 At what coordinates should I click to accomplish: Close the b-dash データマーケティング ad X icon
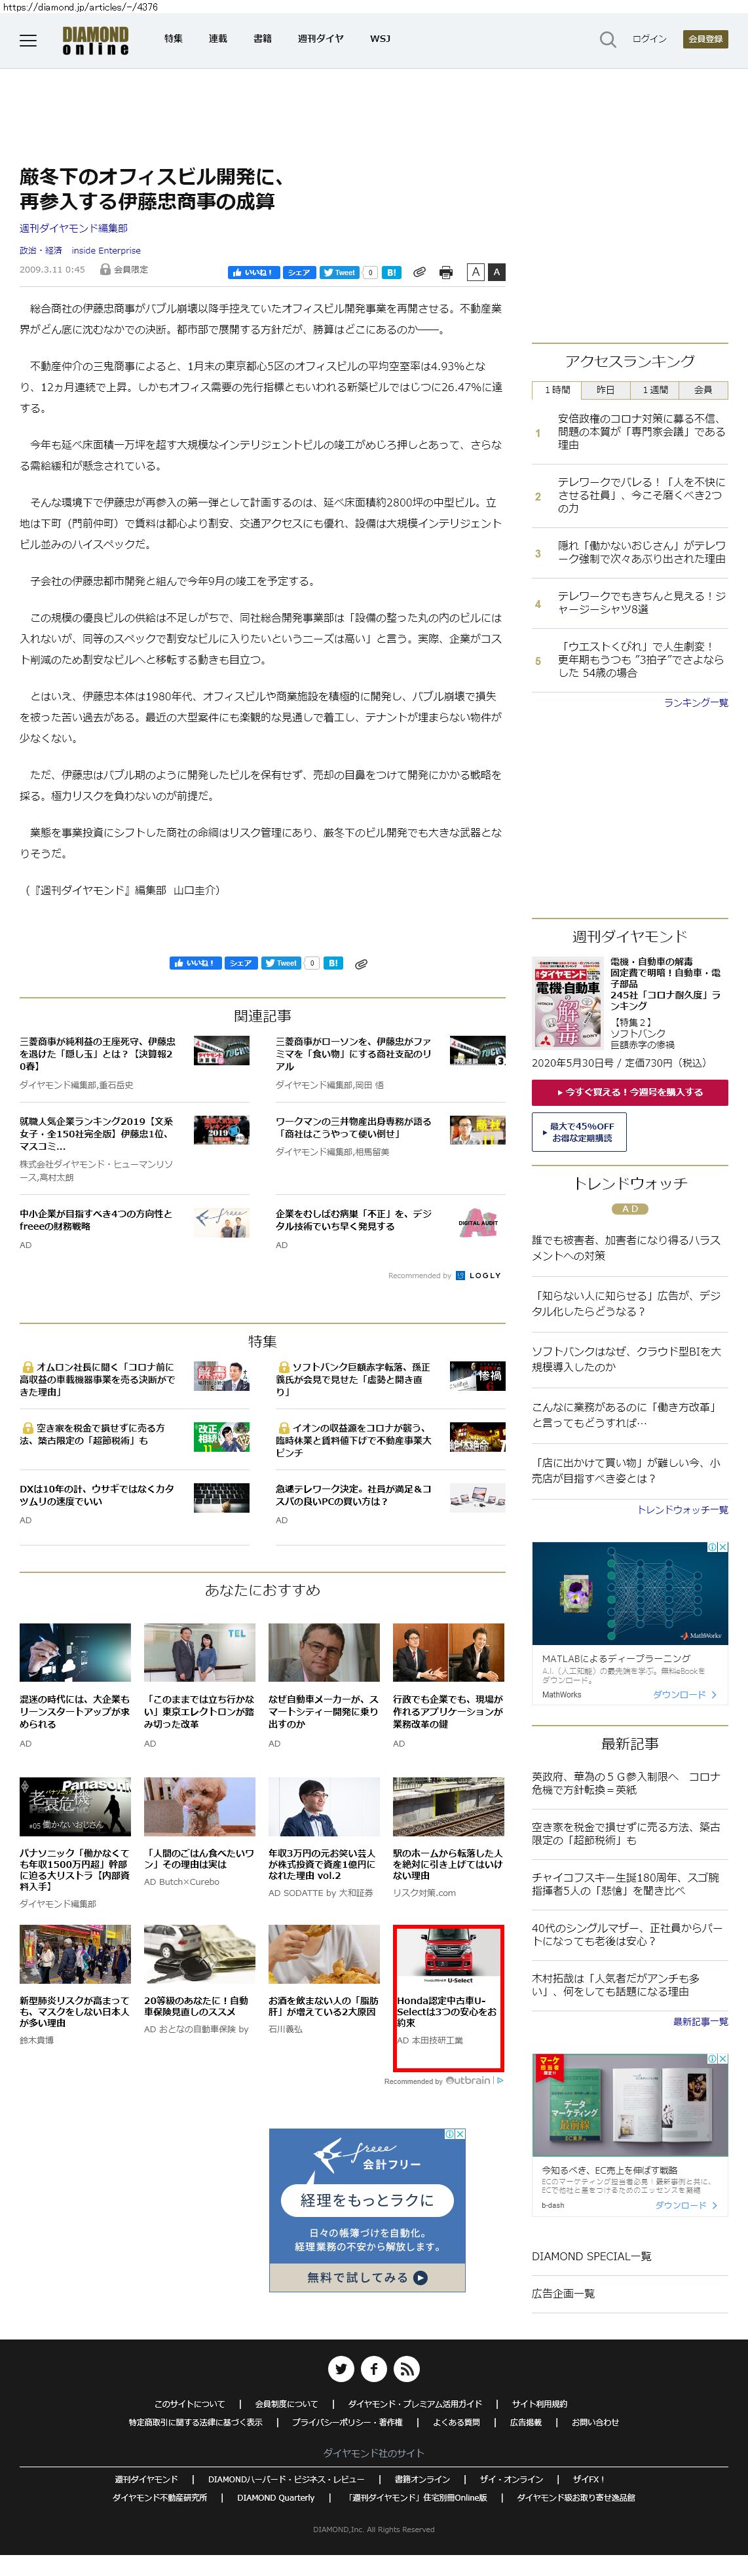(x=723, y=2059)
